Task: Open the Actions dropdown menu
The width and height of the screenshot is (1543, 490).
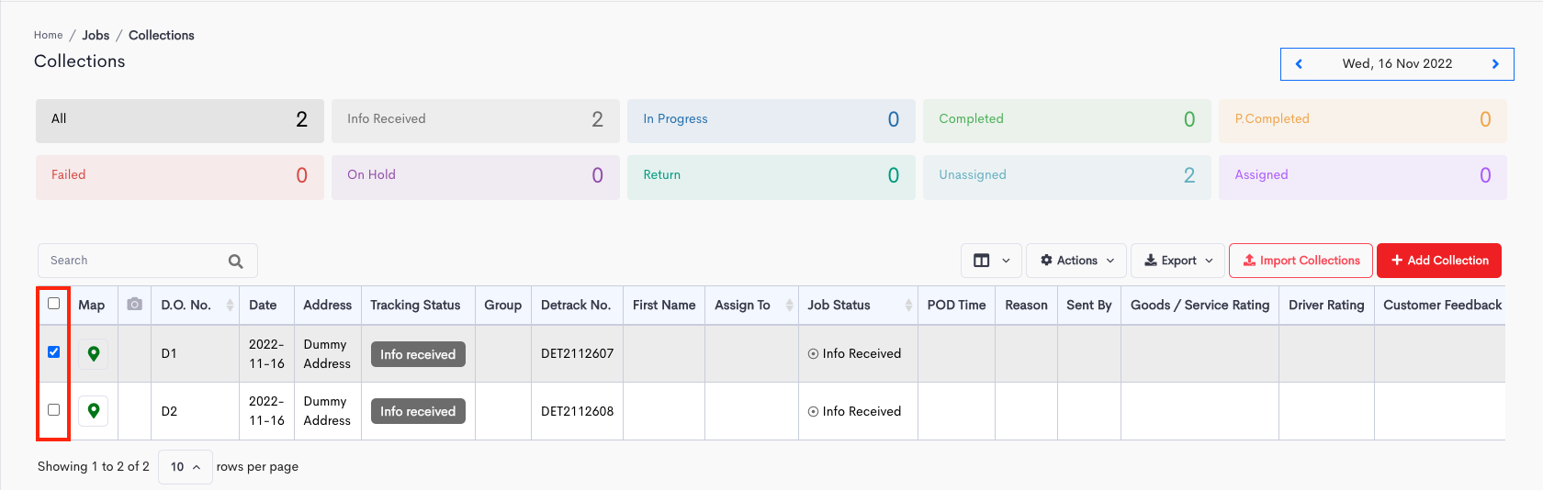Action: [1076, 261]
